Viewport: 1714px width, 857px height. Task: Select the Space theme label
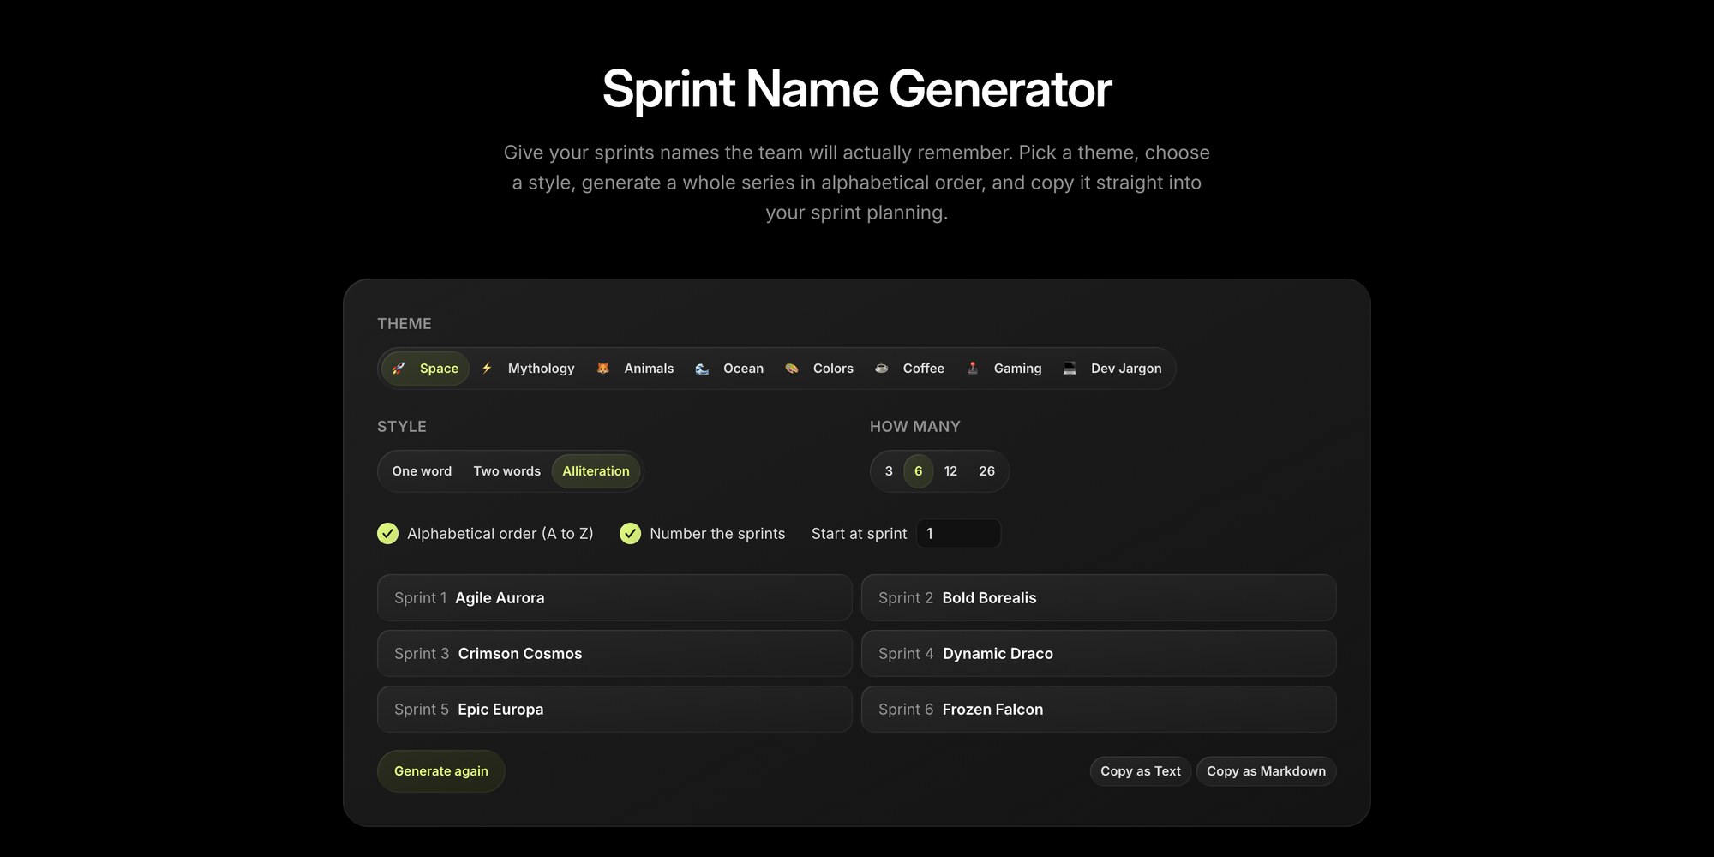click(439, 369)
